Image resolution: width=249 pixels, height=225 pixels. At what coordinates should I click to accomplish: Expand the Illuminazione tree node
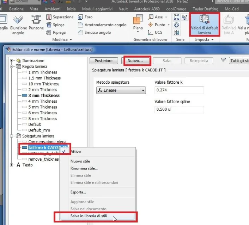[x=11, y=60]
